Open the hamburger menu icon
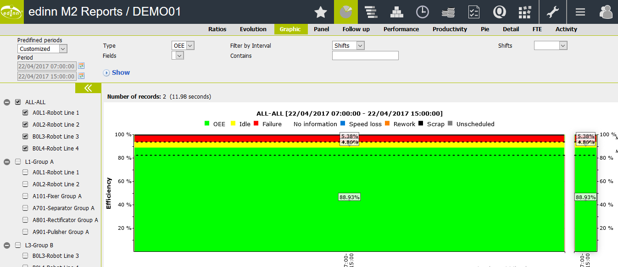Screen dimensions: 618x267 click(580, 12)
